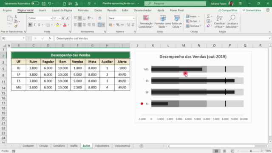
Task: Click the Format Painter brush icon
Action: tap(16, 26)
